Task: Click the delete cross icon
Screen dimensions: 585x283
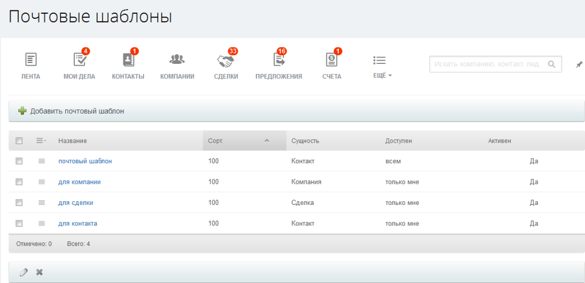Action: click(39, 272)
